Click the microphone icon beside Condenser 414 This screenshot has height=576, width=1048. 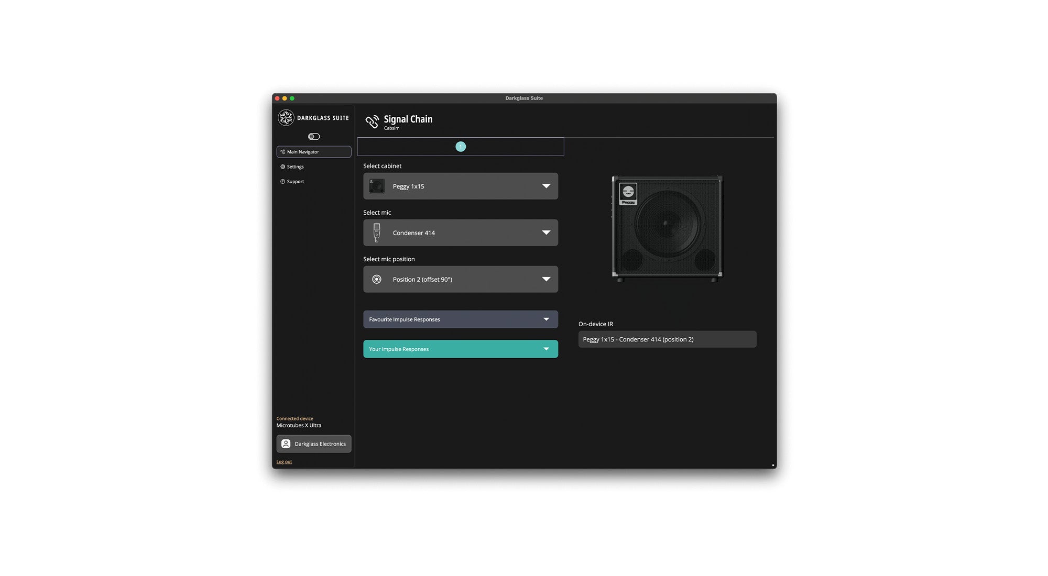coord(376,232)
